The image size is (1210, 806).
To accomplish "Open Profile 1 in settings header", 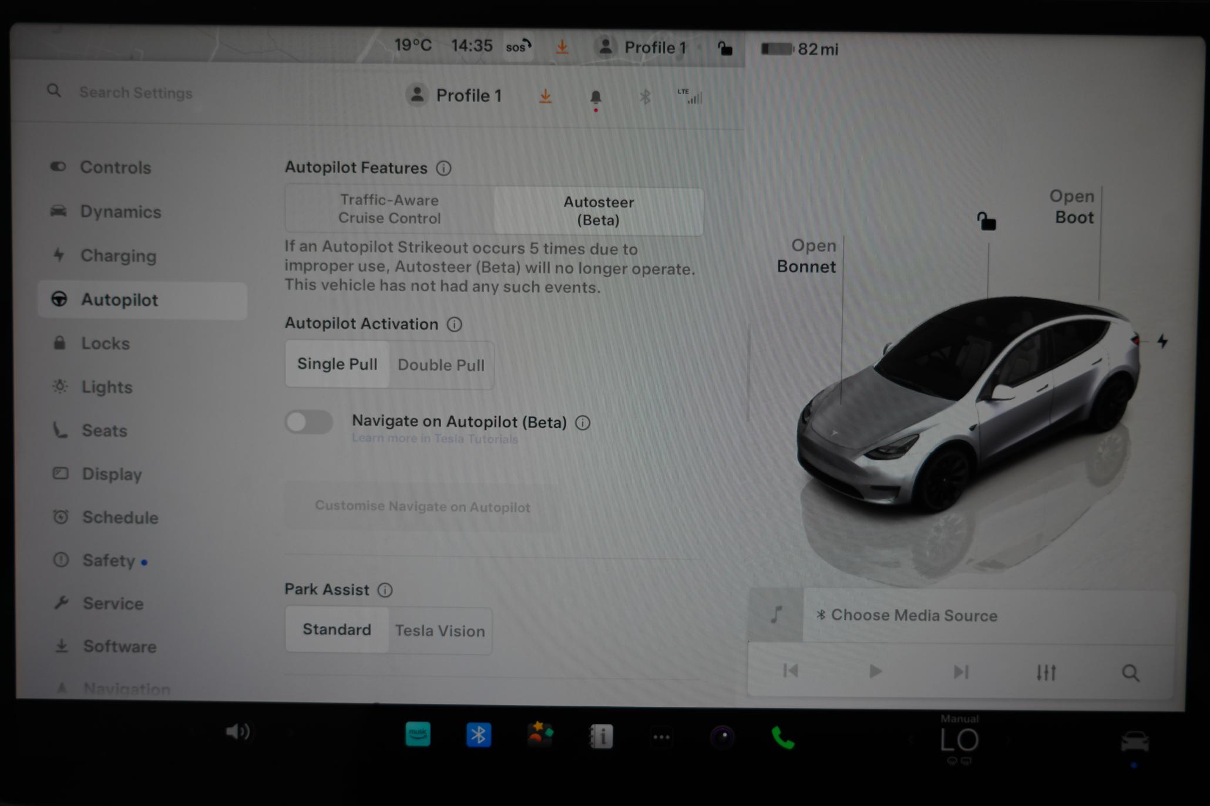I will pos(454,95).
